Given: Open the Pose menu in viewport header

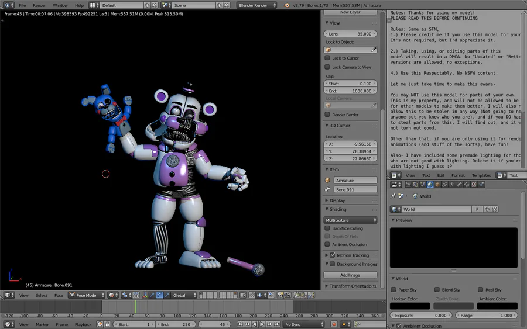Looking at the screenshot, I should (x=59, y=295).
